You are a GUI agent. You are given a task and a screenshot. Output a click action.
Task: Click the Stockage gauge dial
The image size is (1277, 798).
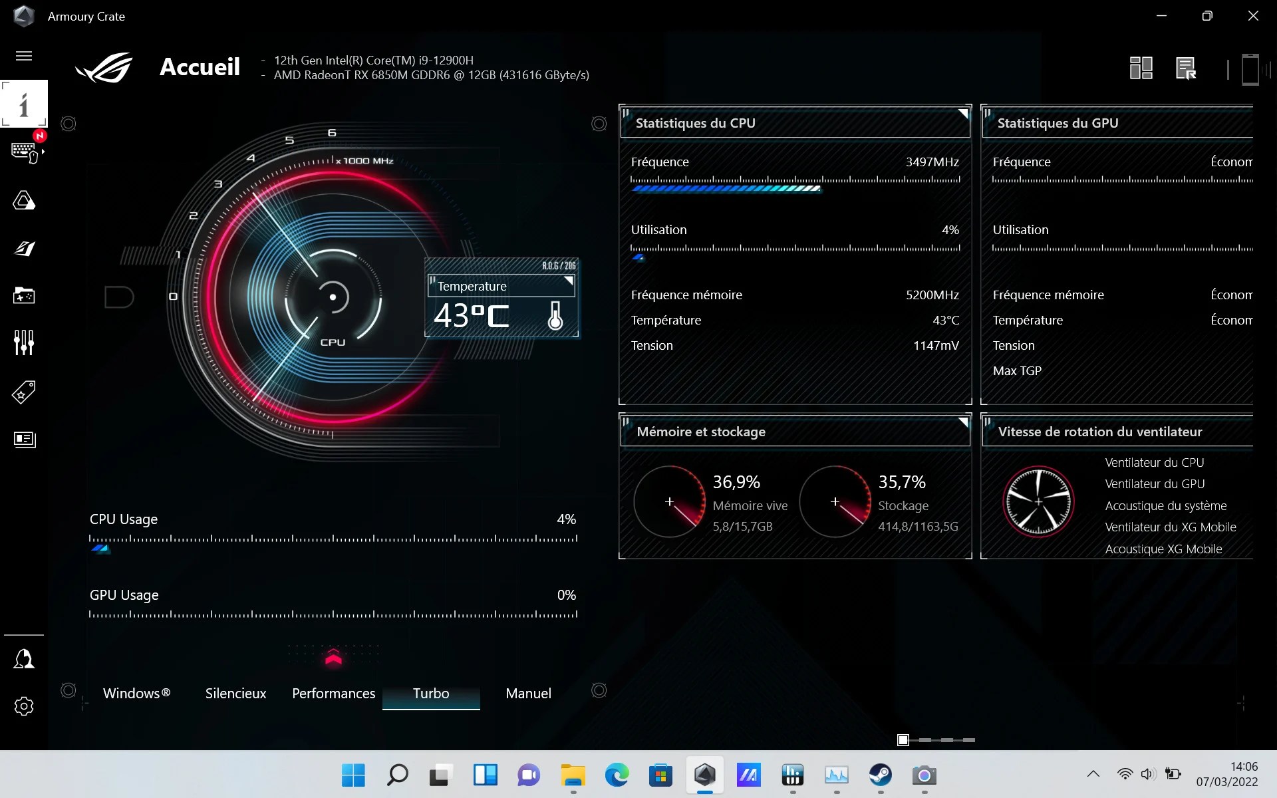pyautogui.click(x=835, y=501)
